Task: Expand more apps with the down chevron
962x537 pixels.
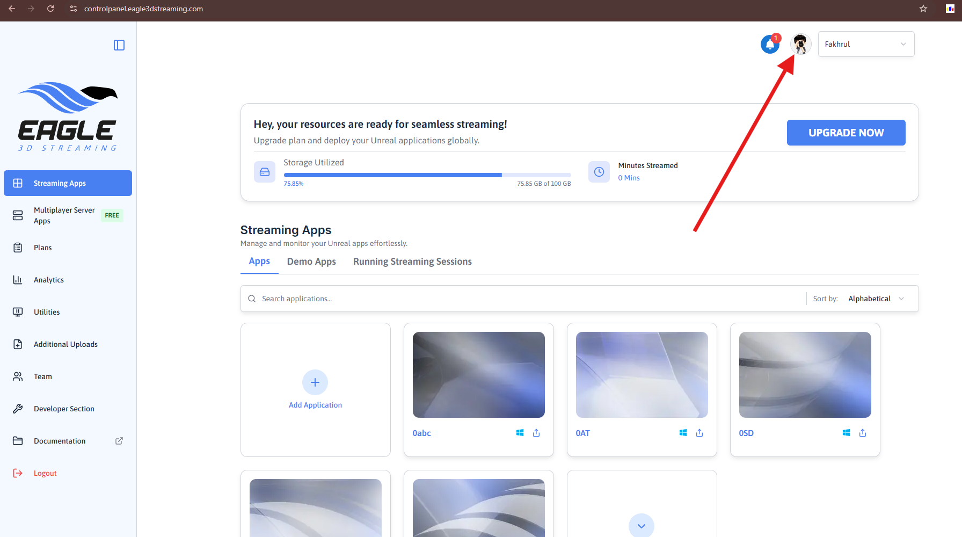Action: tap(642, 526)
